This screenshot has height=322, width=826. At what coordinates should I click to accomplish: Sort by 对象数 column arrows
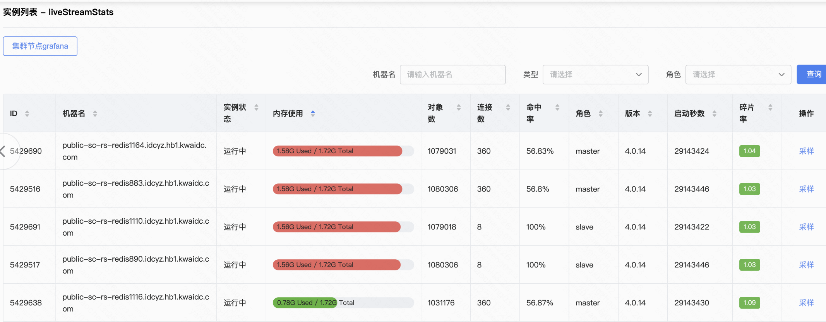459,108
